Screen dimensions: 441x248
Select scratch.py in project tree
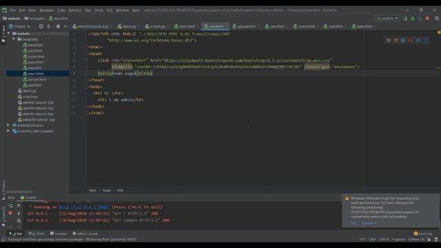click(x=28, y=96)
